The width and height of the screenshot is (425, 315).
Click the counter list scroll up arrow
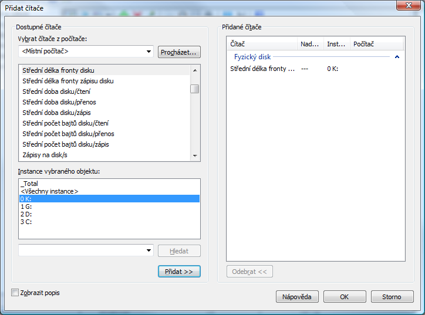[x=195, y=70]
